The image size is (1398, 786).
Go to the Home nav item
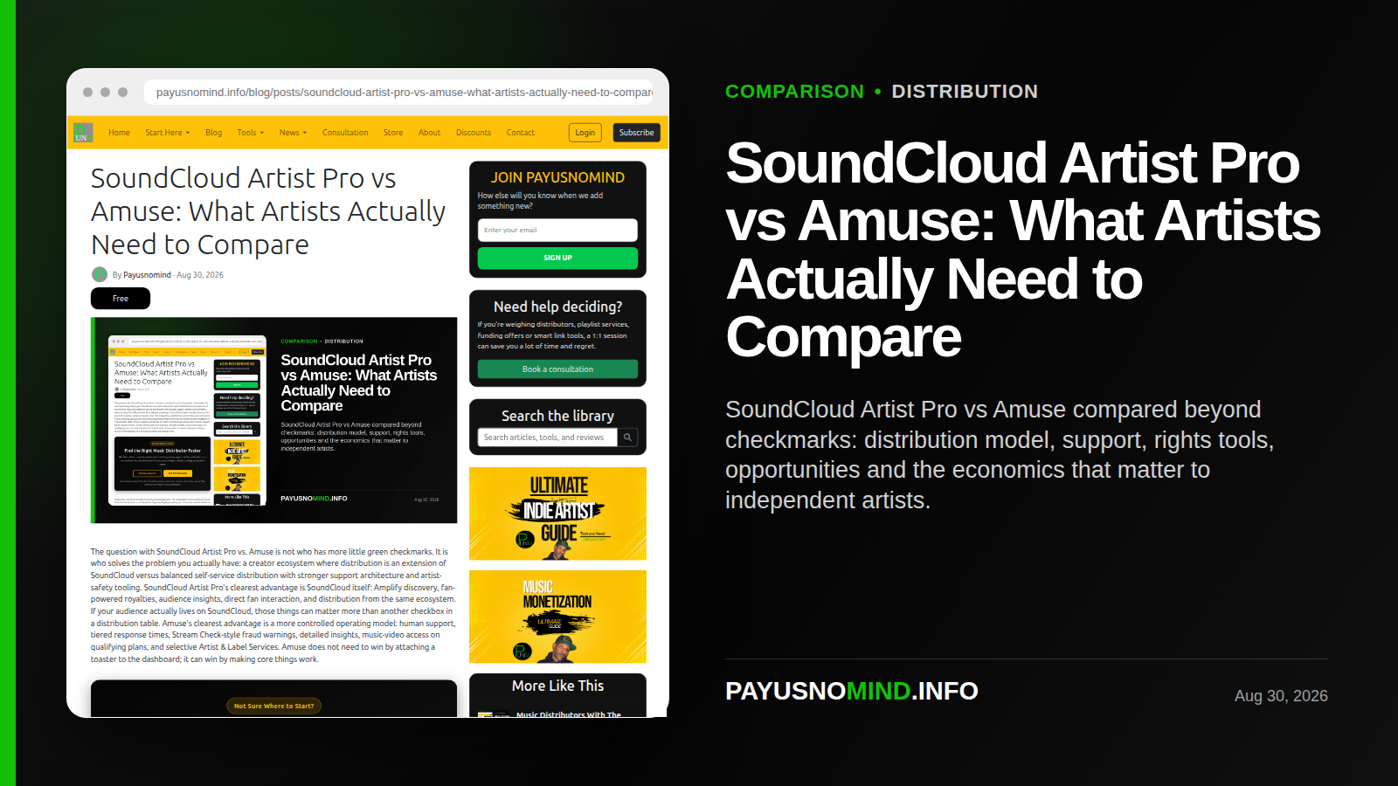click(119, 133)
